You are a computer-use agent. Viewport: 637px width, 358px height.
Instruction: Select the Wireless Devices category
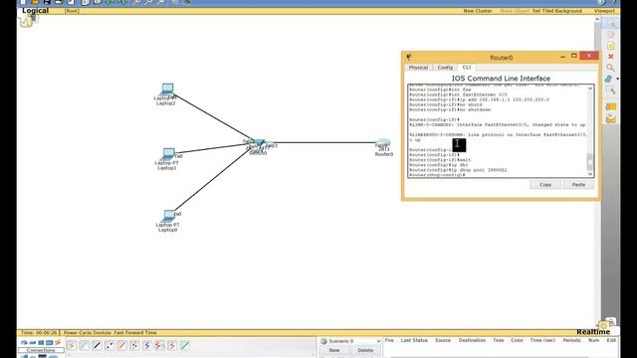tap(49, 342)
